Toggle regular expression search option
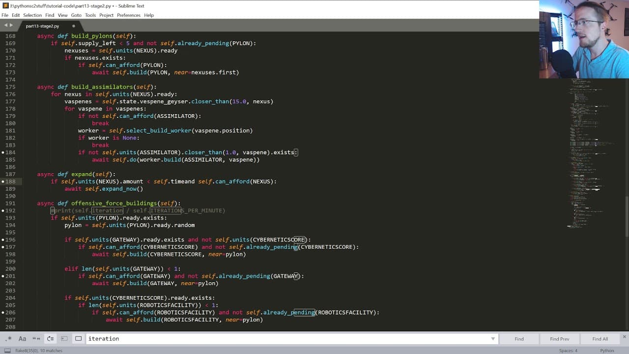Image resolution: width=629 pixels, height=354 pixels. click(x=8, y=339)
